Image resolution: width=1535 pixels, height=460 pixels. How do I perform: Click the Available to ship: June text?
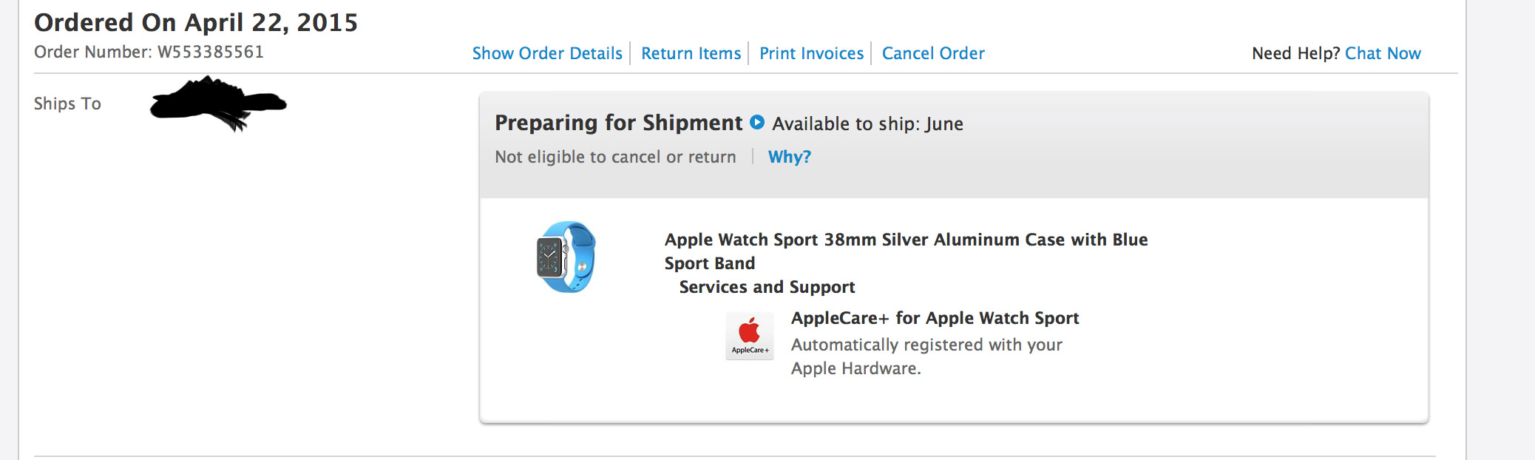(x=867, y=124)
